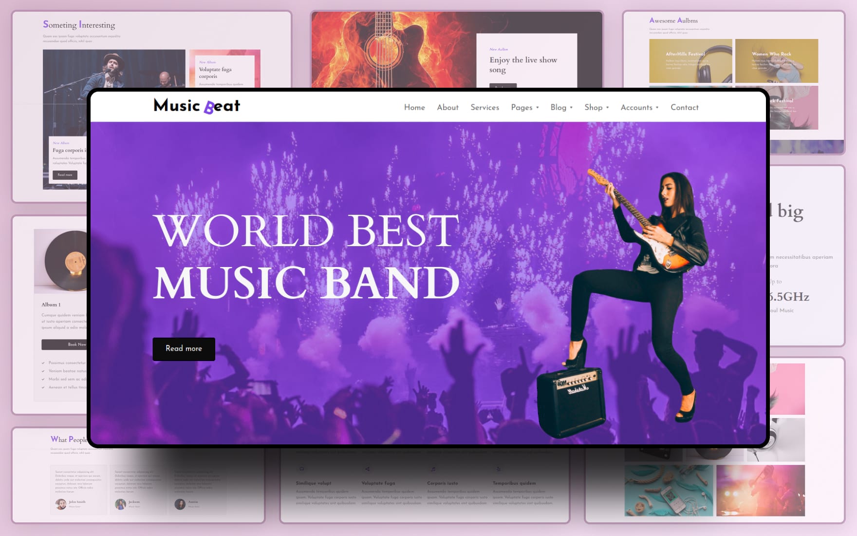The width and height of the screenshot is (857, 536).
Task: Click the Read more hero button
Action: (x=184, y=349)
